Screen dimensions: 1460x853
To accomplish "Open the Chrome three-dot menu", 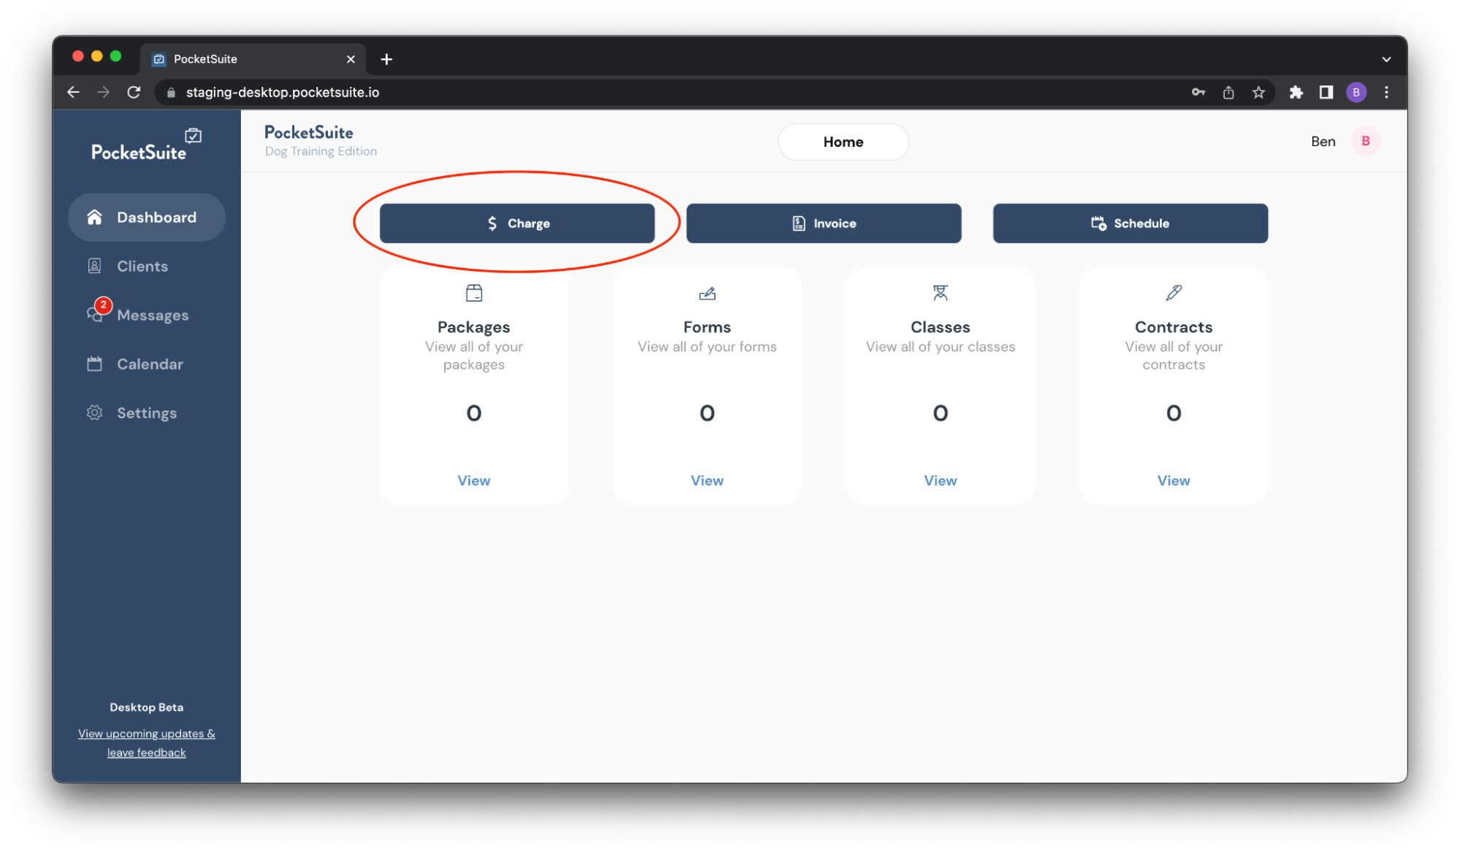I will [x=1386, y=92].
